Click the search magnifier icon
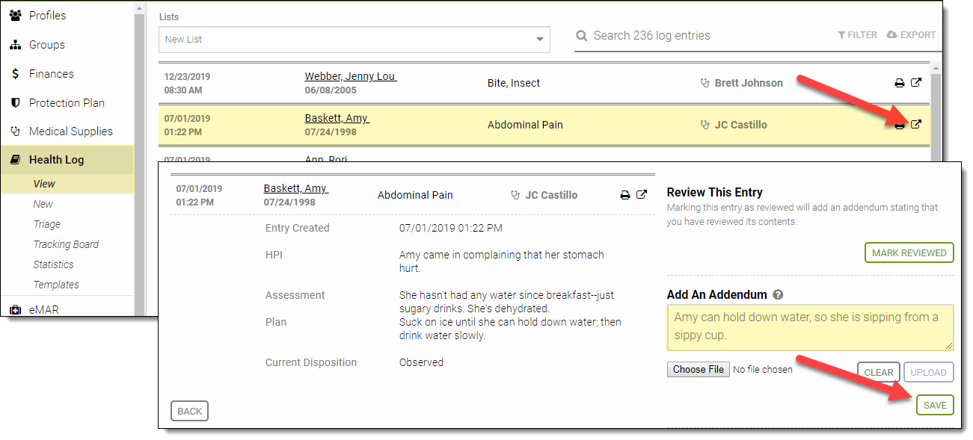This screenshot has width=973, height=440. click(x=582, y=36)
